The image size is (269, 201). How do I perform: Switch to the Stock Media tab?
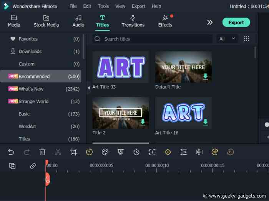(x=46, y=21)
